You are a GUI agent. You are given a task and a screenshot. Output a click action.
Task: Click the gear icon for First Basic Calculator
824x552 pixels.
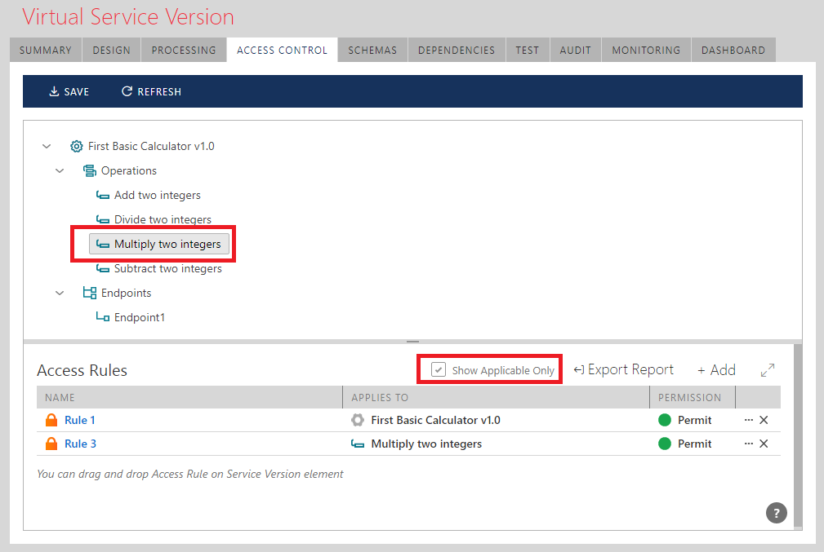(76, 147)
